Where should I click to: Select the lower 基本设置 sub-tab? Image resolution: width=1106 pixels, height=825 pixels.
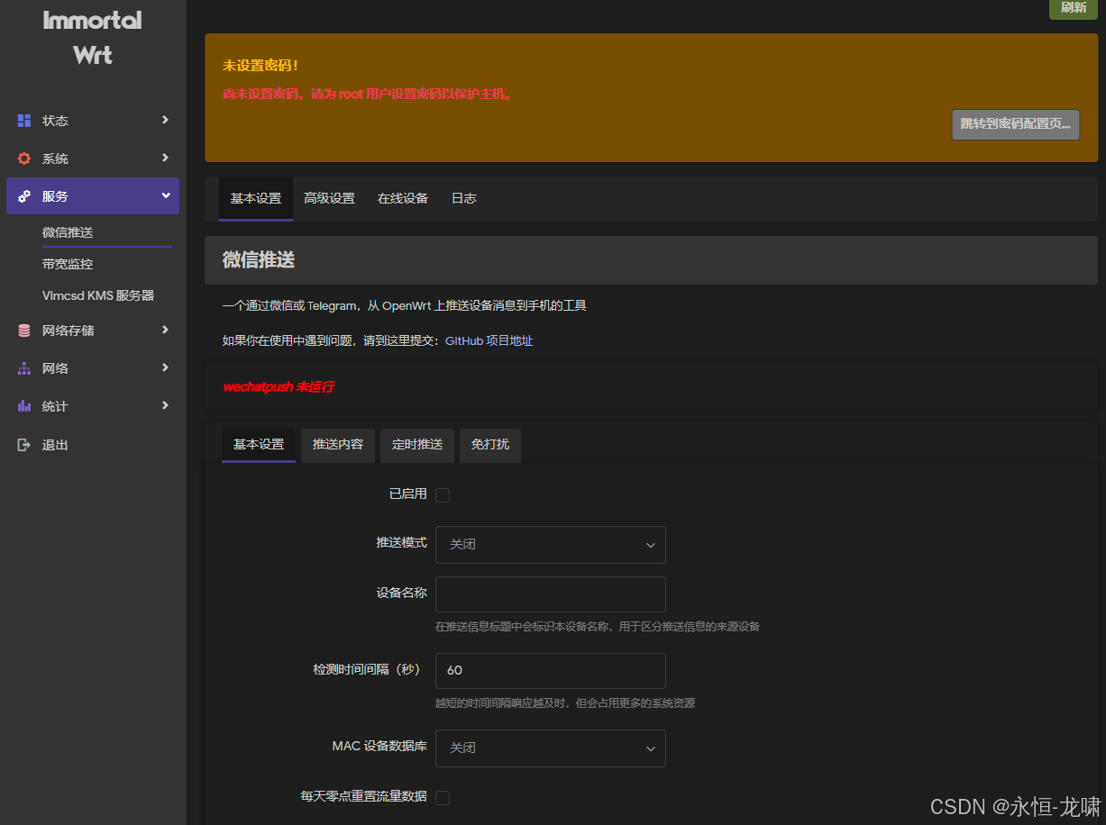click(259, 445)
